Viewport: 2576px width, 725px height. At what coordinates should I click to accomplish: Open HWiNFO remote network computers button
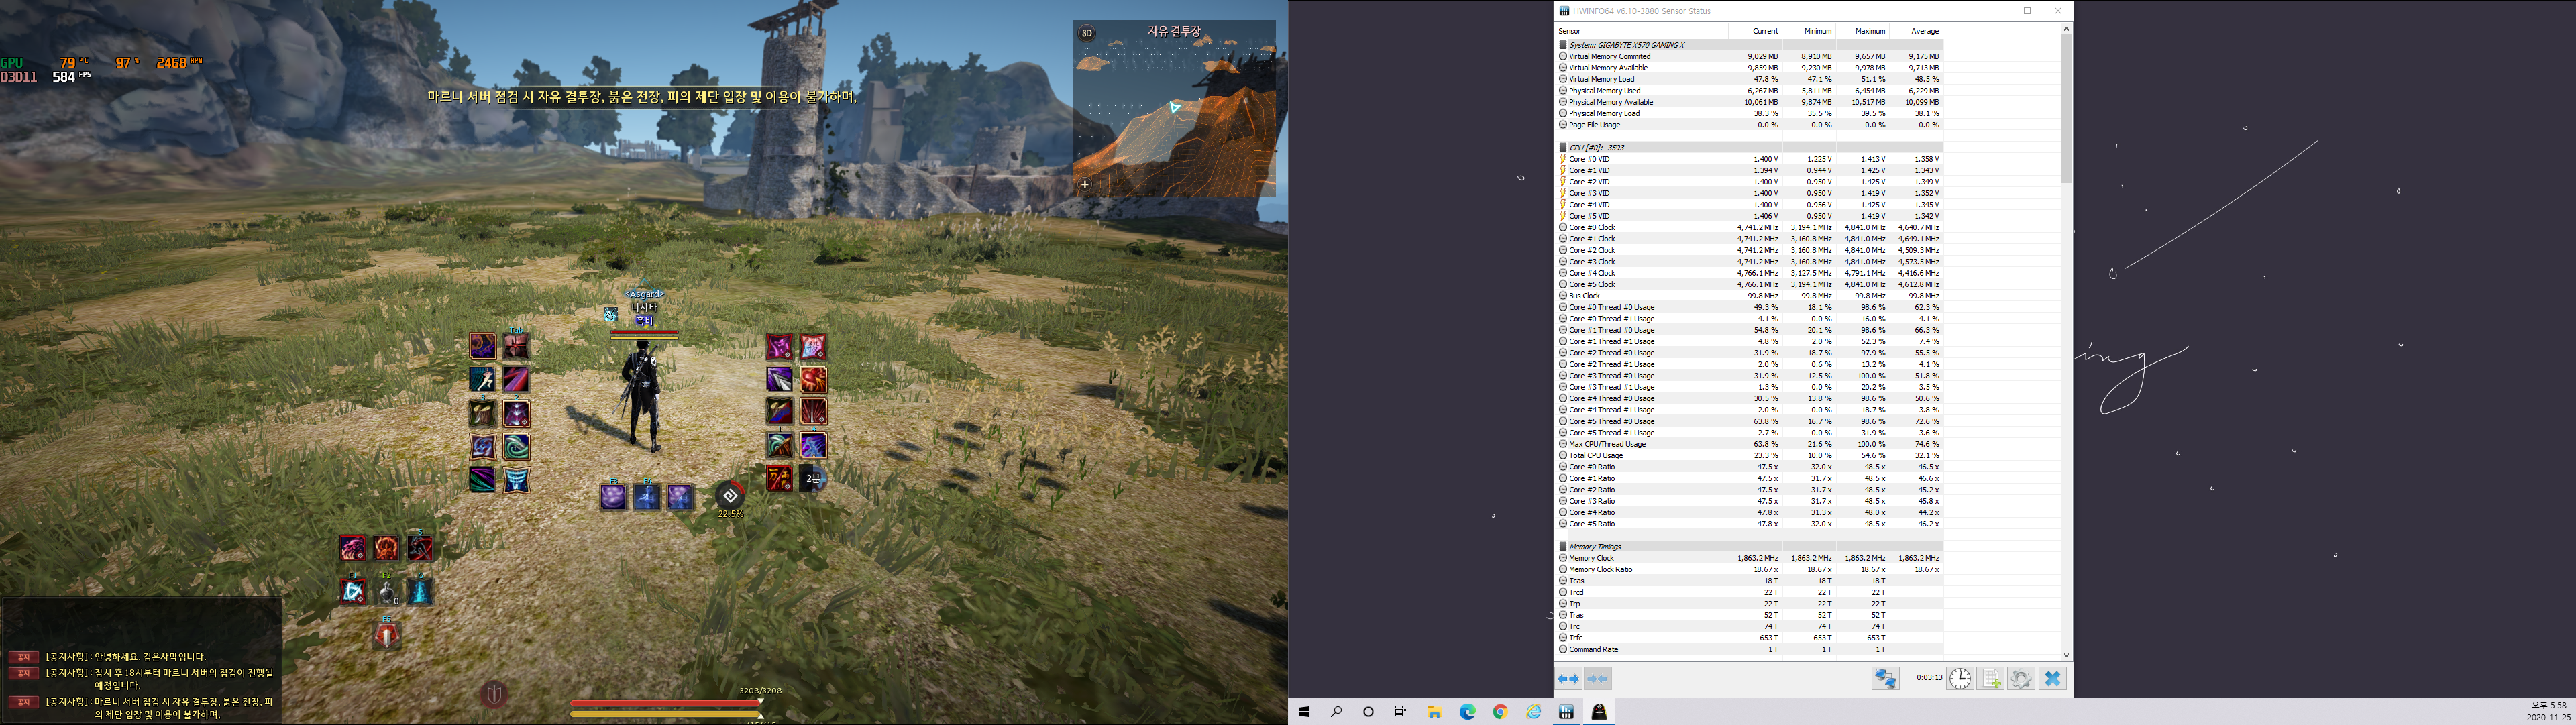click(1886, 679)
